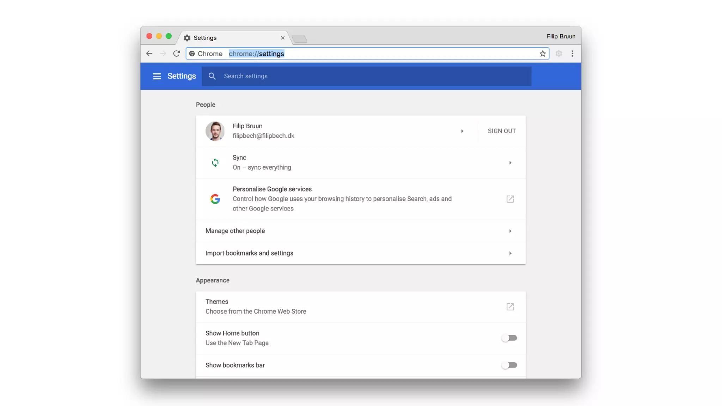Viewport: 722px width, 406px height.
Task: Focus the Search settings field
Action: coord(374,76)
